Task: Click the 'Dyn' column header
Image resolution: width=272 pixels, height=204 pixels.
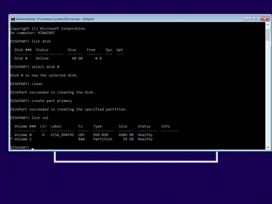Action: [x=109, y=50]
